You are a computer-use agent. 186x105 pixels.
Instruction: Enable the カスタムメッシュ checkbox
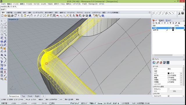(169, 89)
